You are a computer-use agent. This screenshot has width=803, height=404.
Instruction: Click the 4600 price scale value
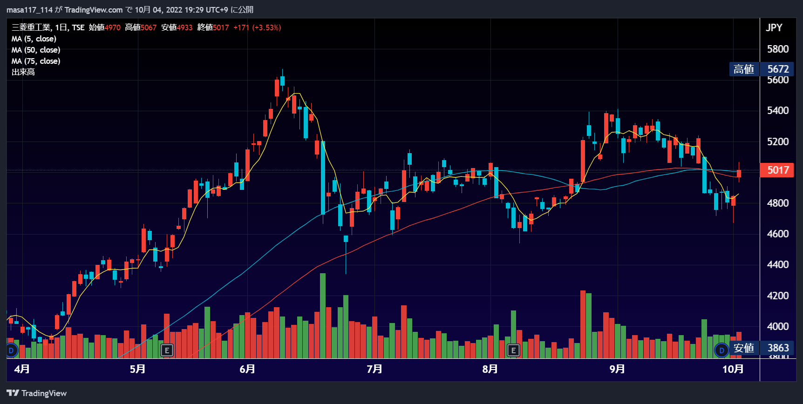point(778,234)
